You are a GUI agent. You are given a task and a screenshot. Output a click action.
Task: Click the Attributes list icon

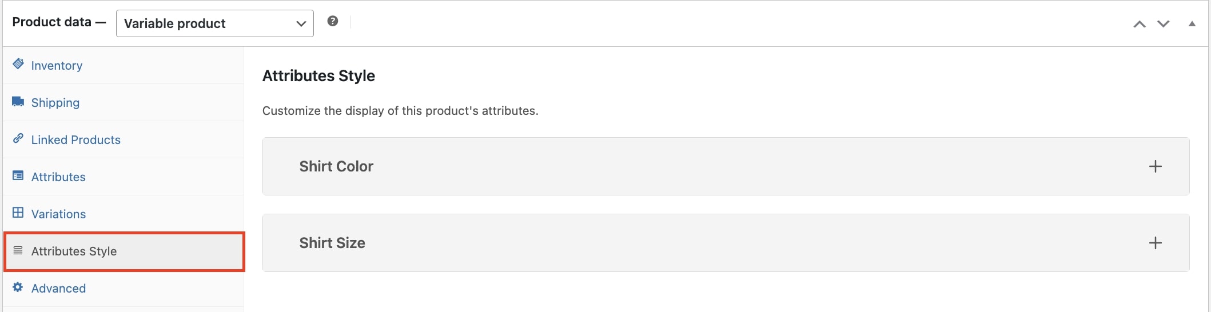pos(18,175)
